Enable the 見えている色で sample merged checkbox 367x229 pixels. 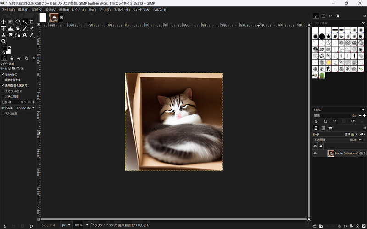[x=3, y=91]
